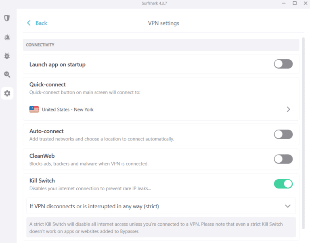Click the strict Kill Switch option text
Viewport: 310px width, 243px height.
[x=94, y=206]
